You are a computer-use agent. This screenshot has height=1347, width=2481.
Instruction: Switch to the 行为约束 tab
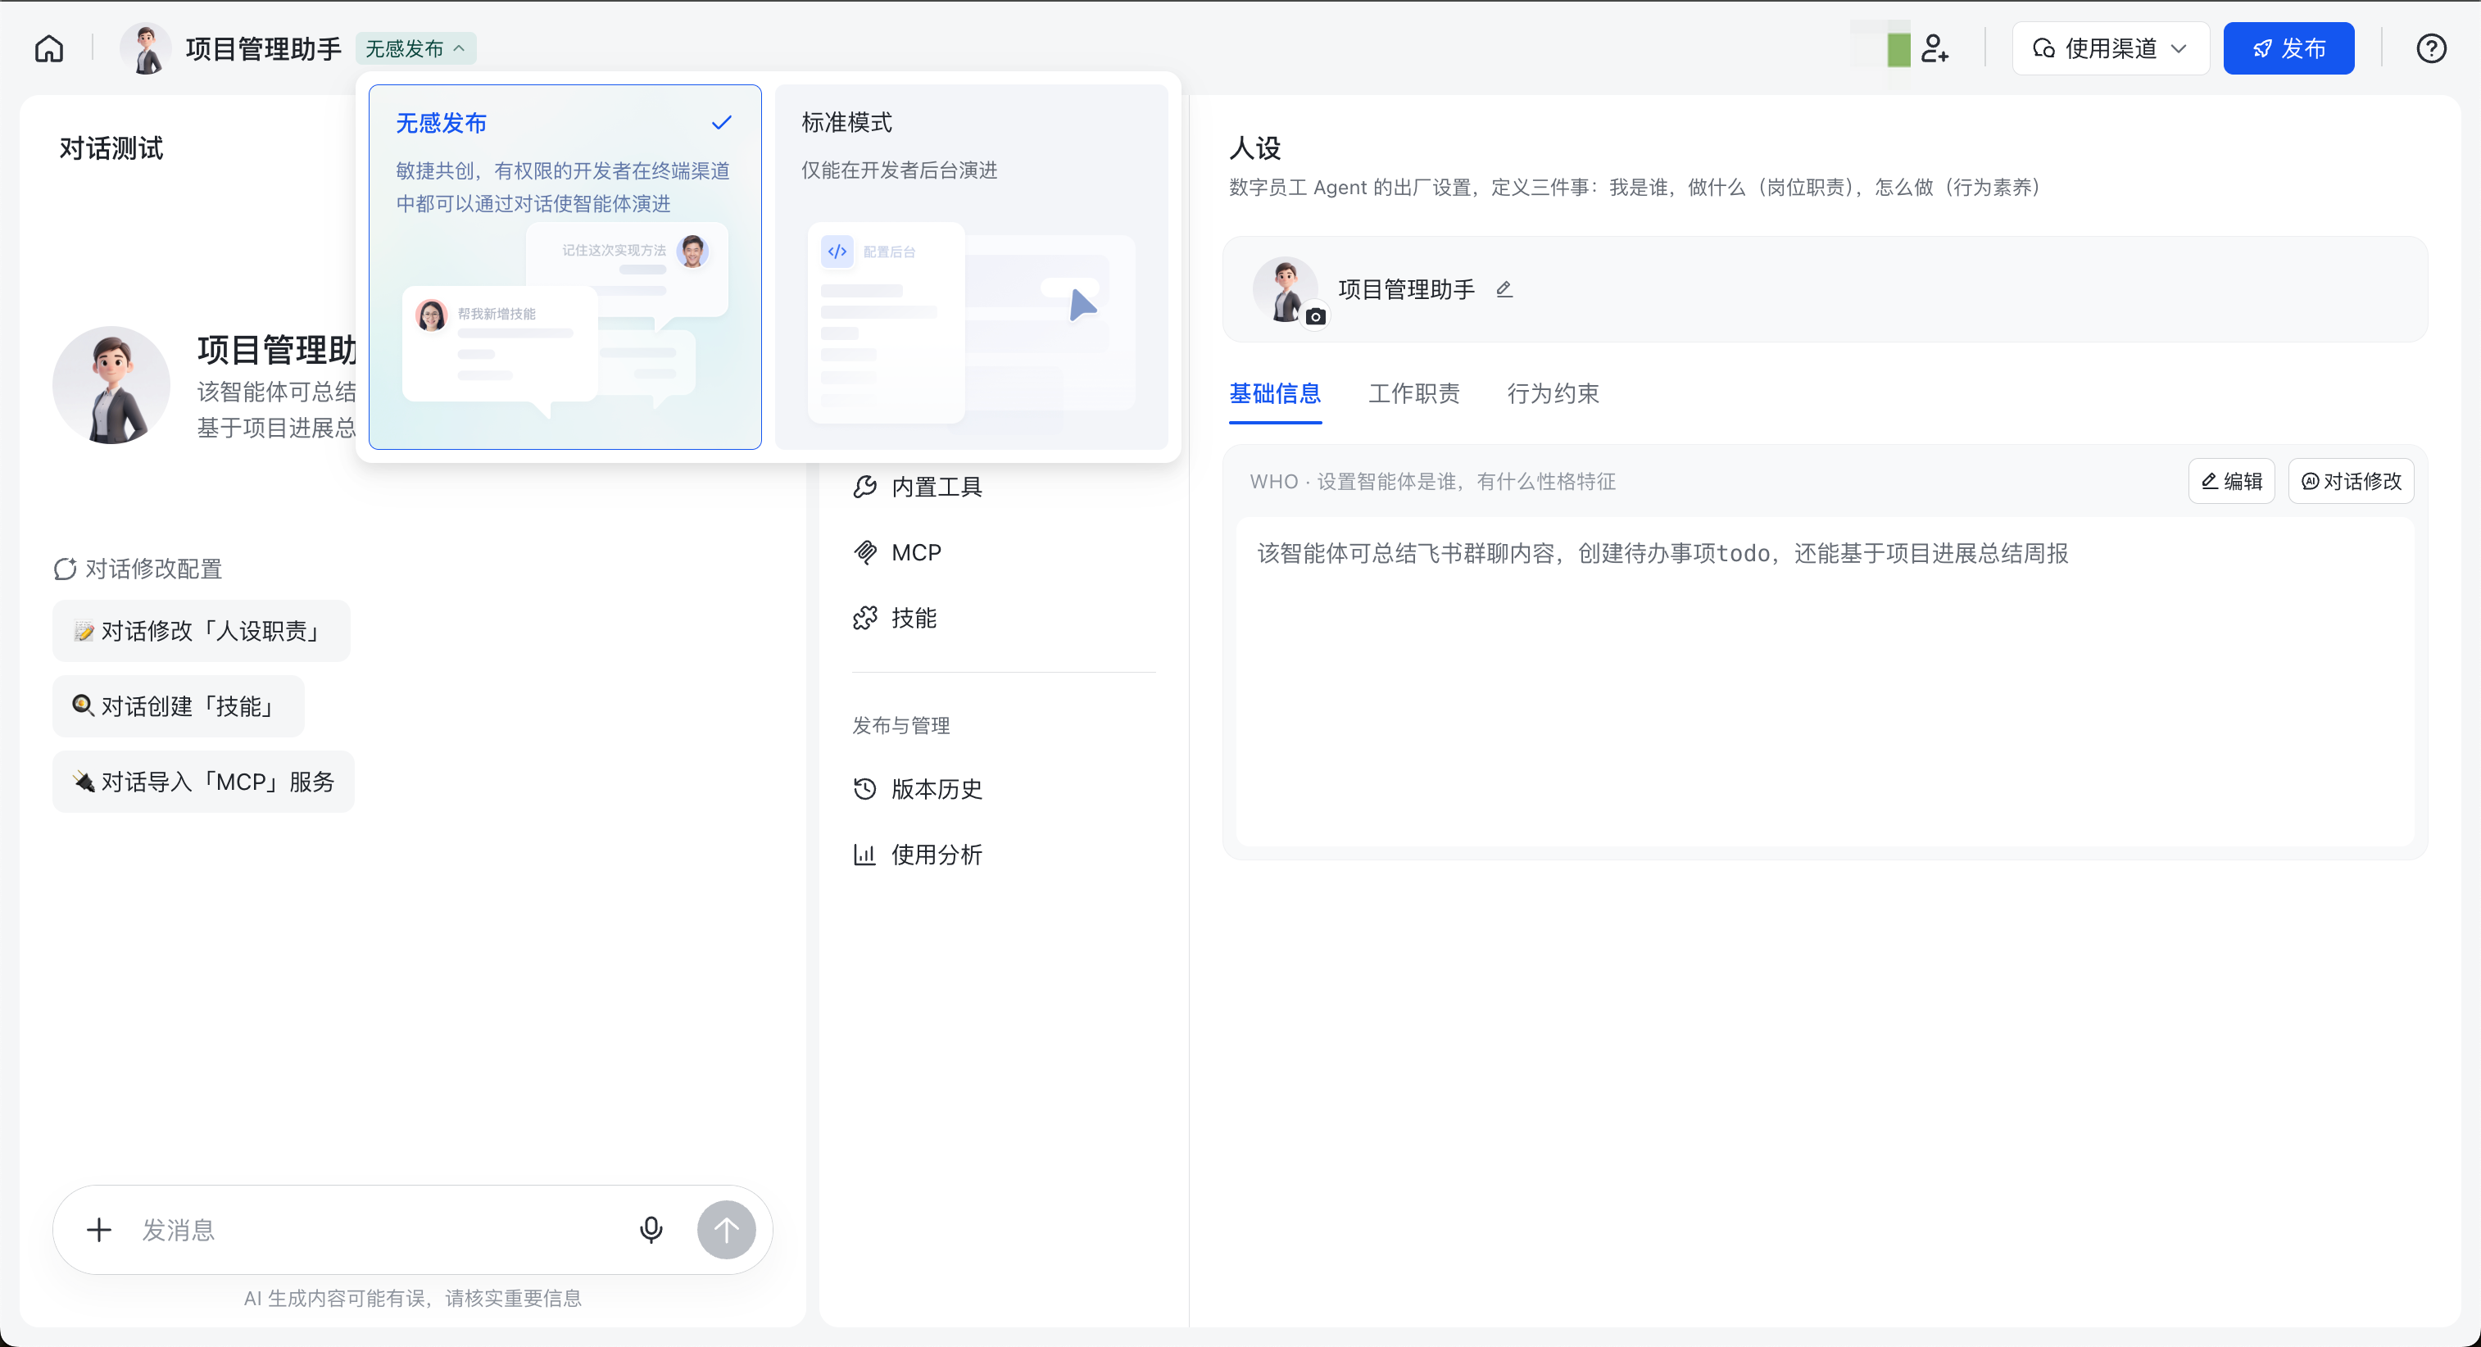1552,394
